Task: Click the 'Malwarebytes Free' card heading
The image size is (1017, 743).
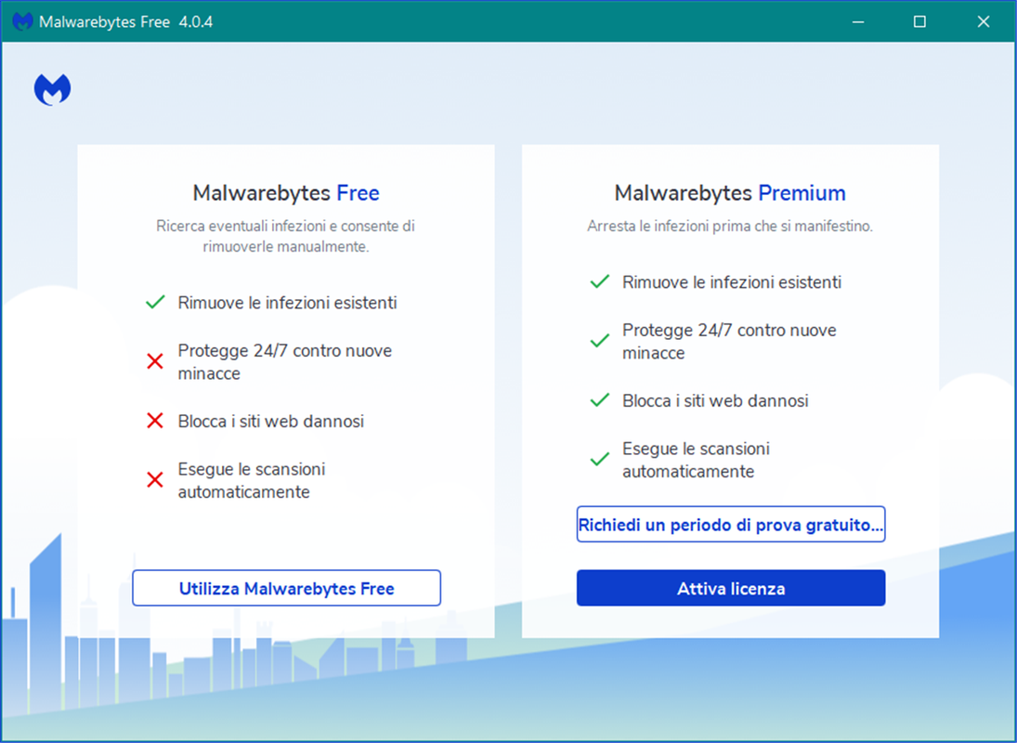Action: tap(286, 192)
